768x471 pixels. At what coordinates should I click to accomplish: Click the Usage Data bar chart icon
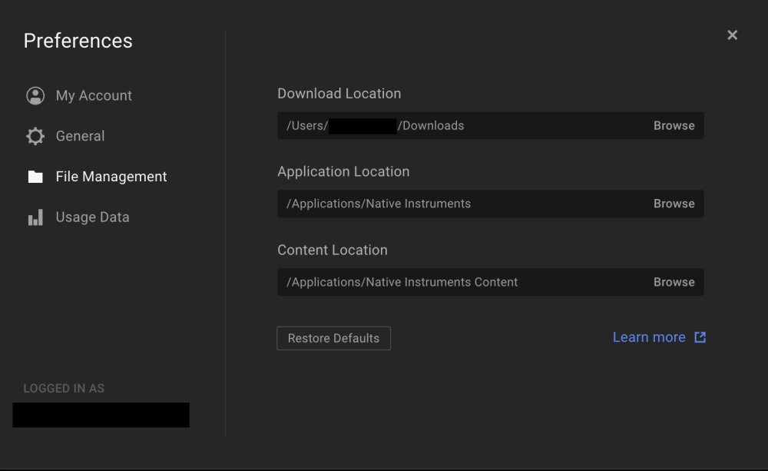[35, 217]
